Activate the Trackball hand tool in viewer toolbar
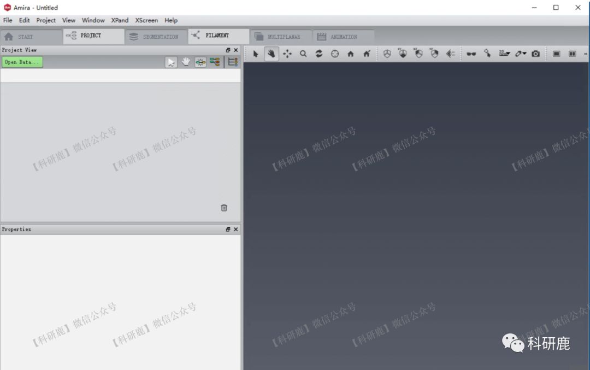 (x=272, y=54)
